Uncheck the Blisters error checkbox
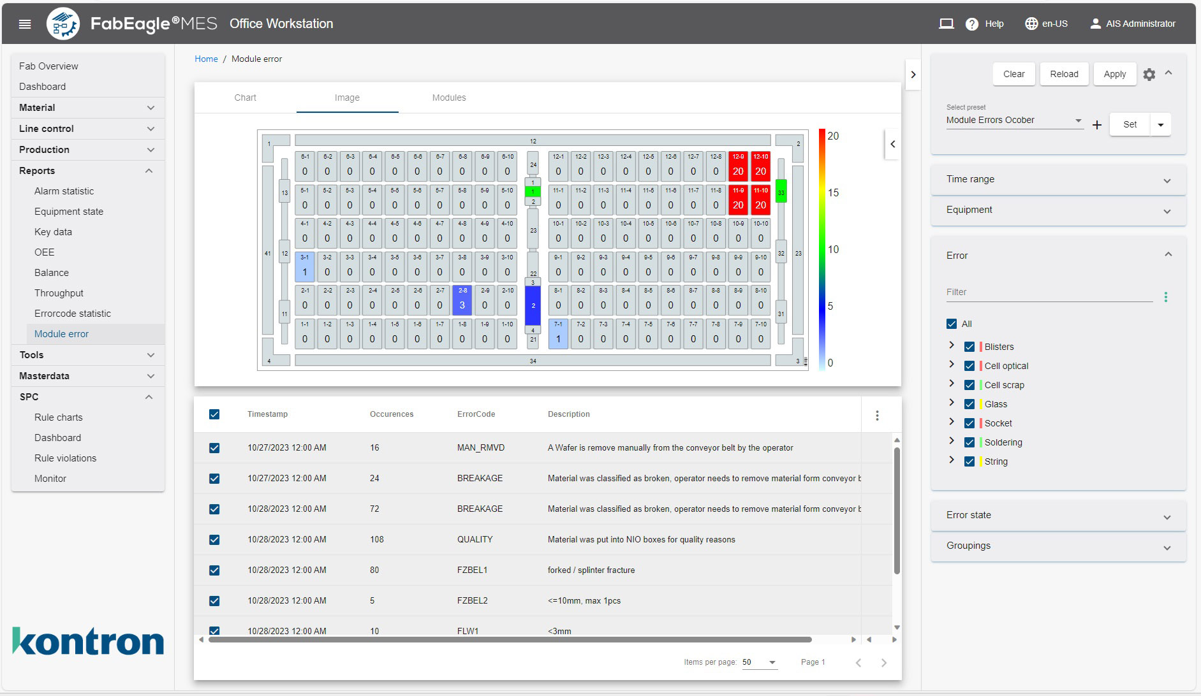 [x=969, y=347]
